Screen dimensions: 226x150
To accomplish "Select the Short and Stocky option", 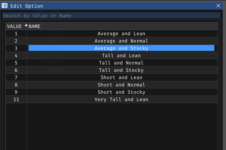I will pos(121,92).
